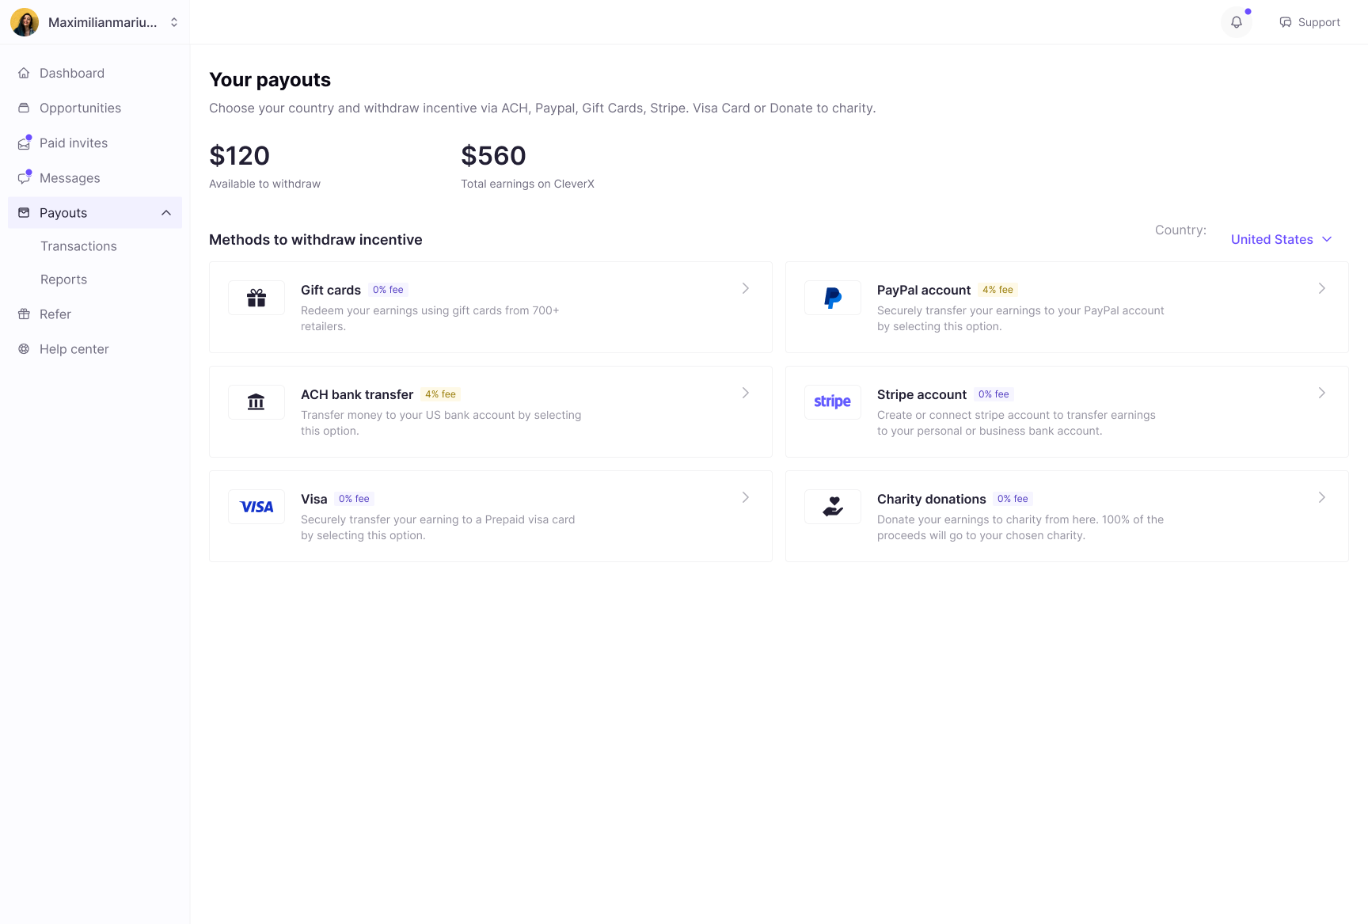Viewport: 1368px width, 924px height.
Task: Click the user profile avatar
Action: pyautogui.click(x=25, y=22)
